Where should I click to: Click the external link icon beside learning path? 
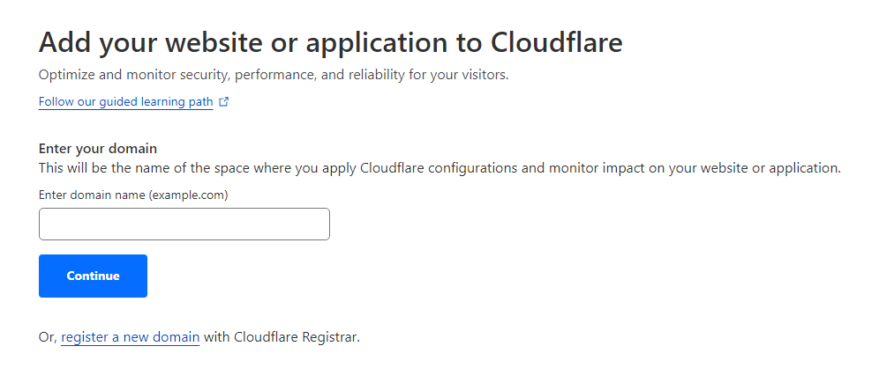tap(224, 102)
